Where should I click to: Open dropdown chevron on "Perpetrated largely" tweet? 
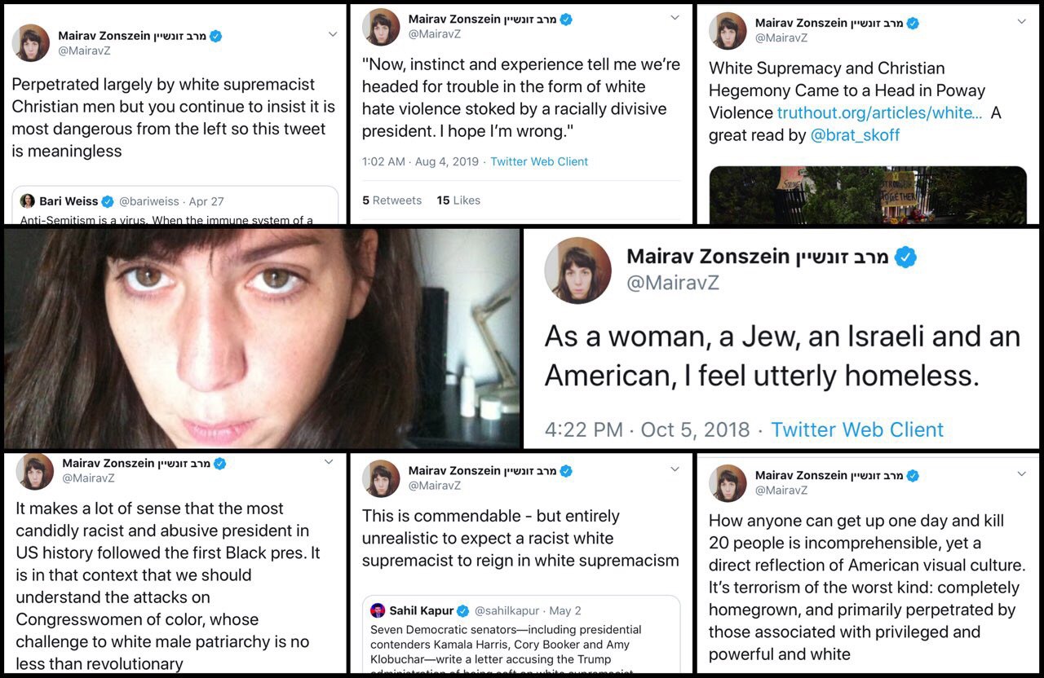click(332, 34)
